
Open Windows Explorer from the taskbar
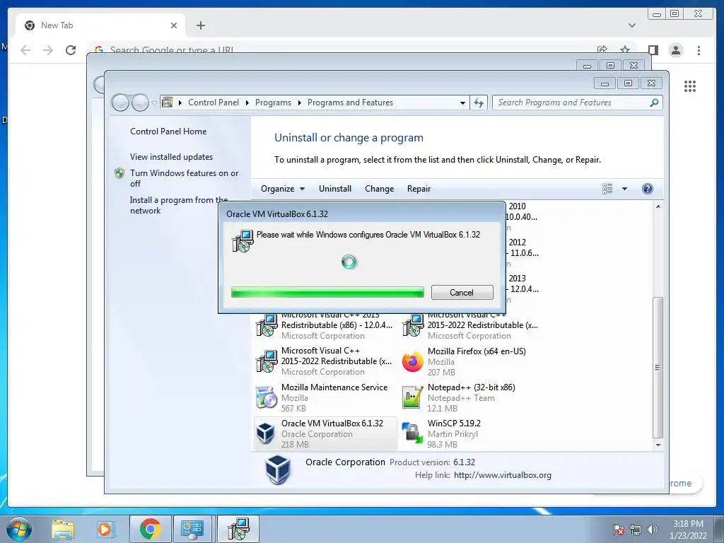pyautogui.click(x=63, y=529)
